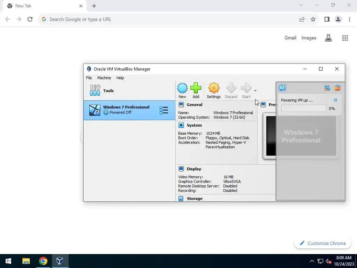Open a new Chrome tab
The height and width of the screenshot is (268, 357).
tap(94, 6)
